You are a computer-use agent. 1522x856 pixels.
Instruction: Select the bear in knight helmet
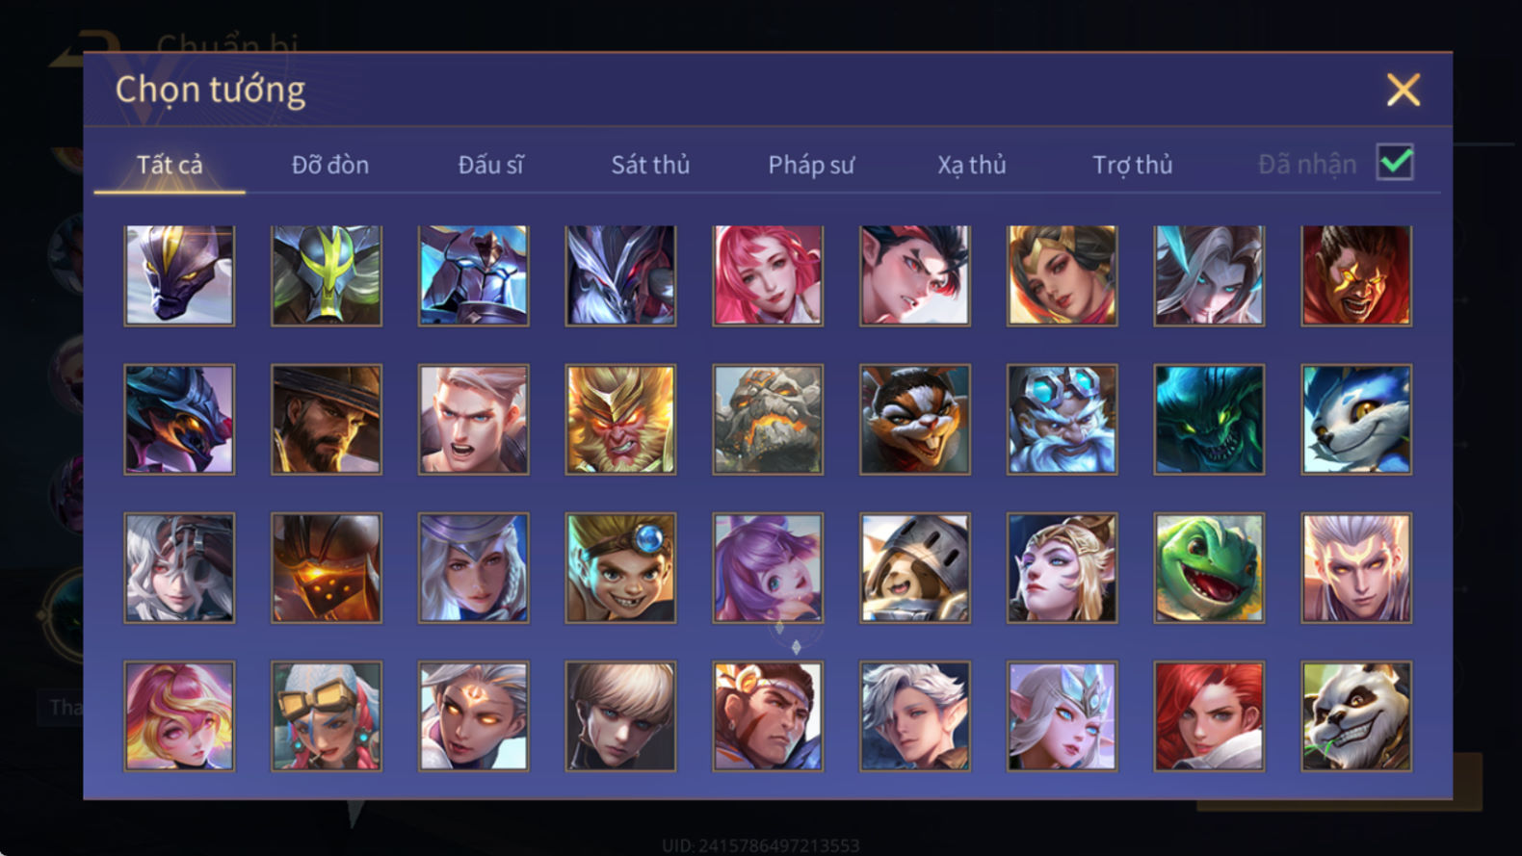[x=915, y=568]
